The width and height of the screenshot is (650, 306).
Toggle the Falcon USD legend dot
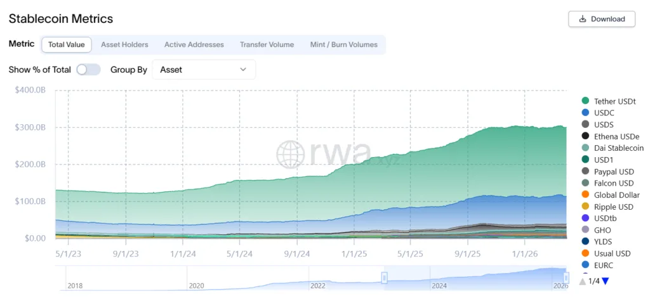click(585, 182)
